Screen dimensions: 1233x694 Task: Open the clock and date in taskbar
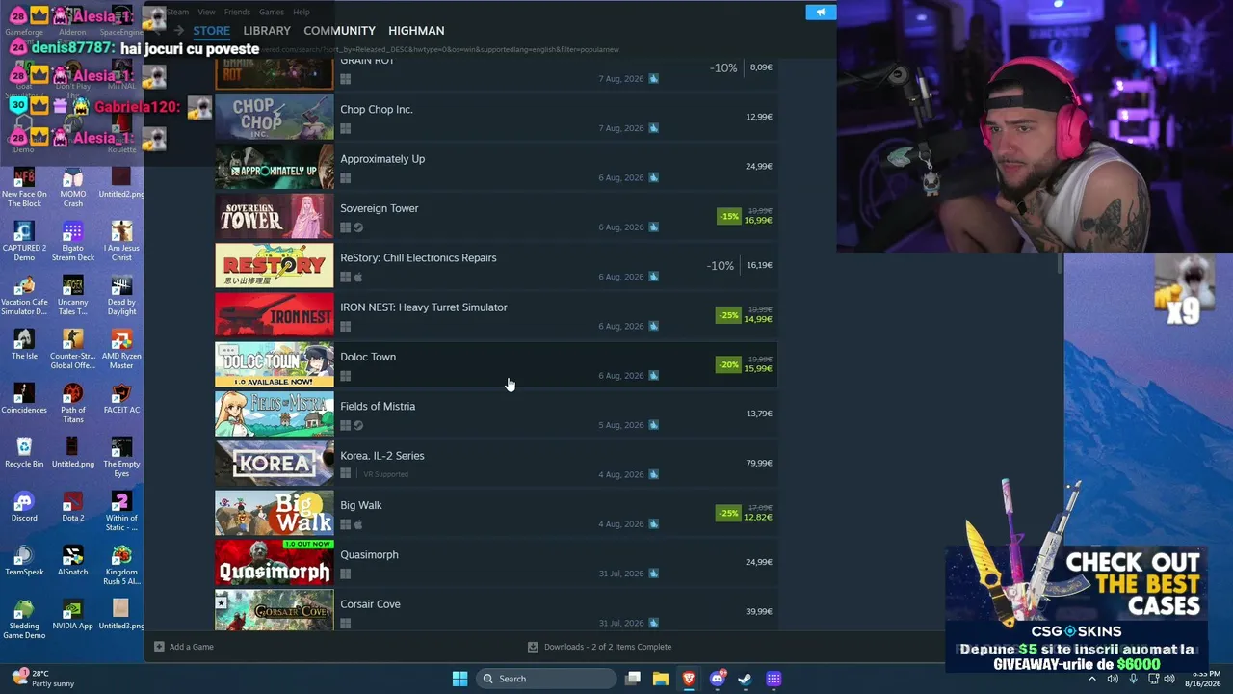(x=1204, y=679)
